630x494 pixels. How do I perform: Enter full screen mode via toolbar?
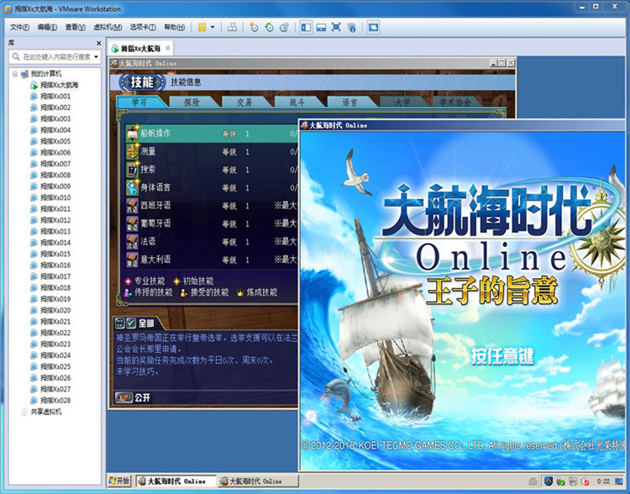tap(336, 28)
